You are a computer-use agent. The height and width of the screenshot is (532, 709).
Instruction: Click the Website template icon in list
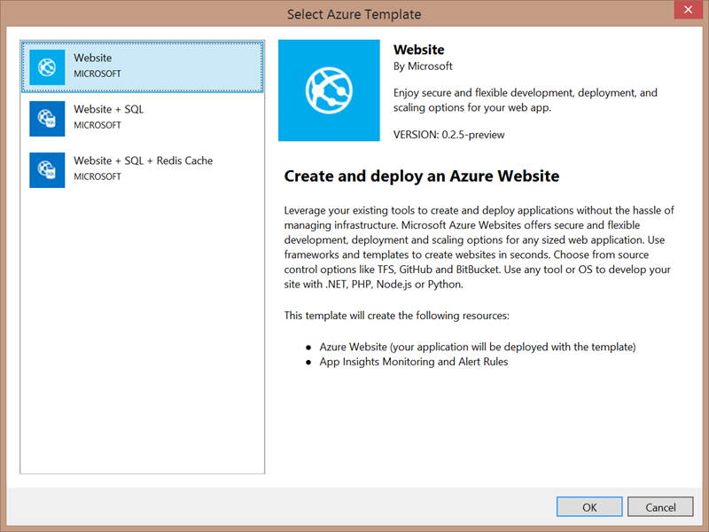pos(47,67)
